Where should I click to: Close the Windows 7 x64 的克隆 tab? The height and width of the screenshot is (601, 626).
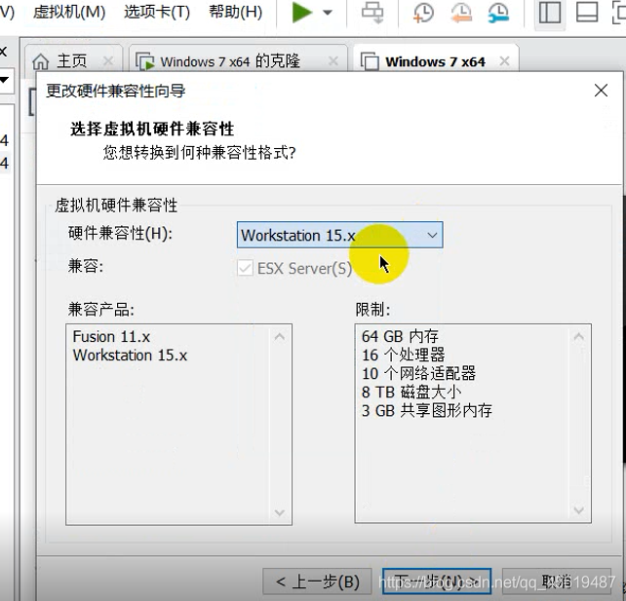(333, 61)
